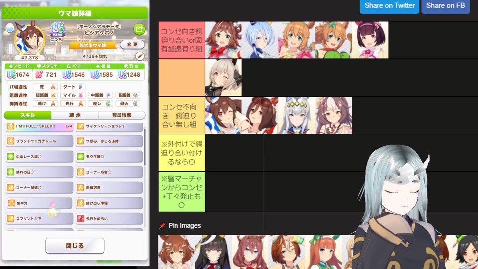Open the 育成情報 tab
This screenshot has width=478, height=269.
[121, 115]
